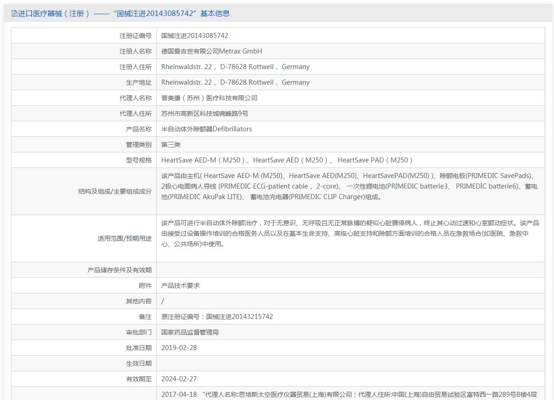
Task: Select 德国曼吉世有限公司Metrax GmbH
Action: pyautogui.click(x=212, y=51)
